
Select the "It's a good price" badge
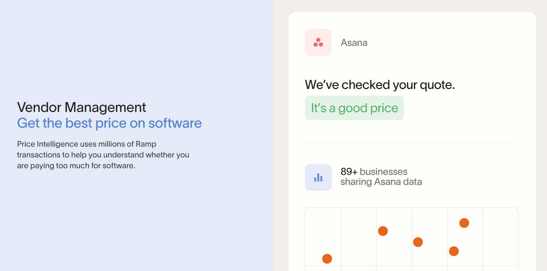[x=354, y=108]
